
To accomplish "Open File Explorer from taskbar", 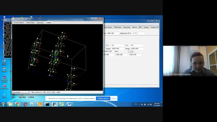I will click(11, 104).
